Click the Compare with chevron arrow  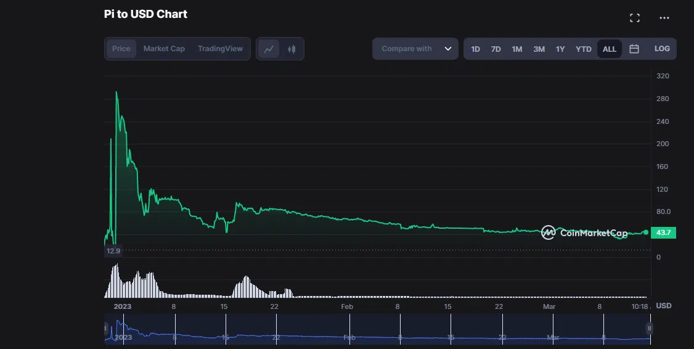[448, 49]
